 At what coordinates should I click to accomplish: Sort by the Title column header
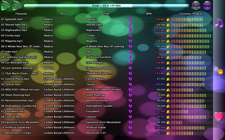tap(106, 14)
